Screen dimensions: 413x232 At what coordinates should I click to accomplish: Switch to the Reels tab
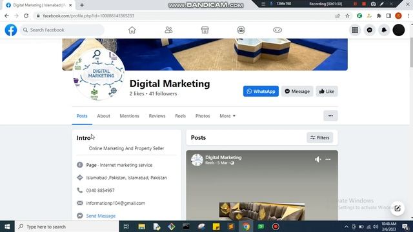point(181,116)
